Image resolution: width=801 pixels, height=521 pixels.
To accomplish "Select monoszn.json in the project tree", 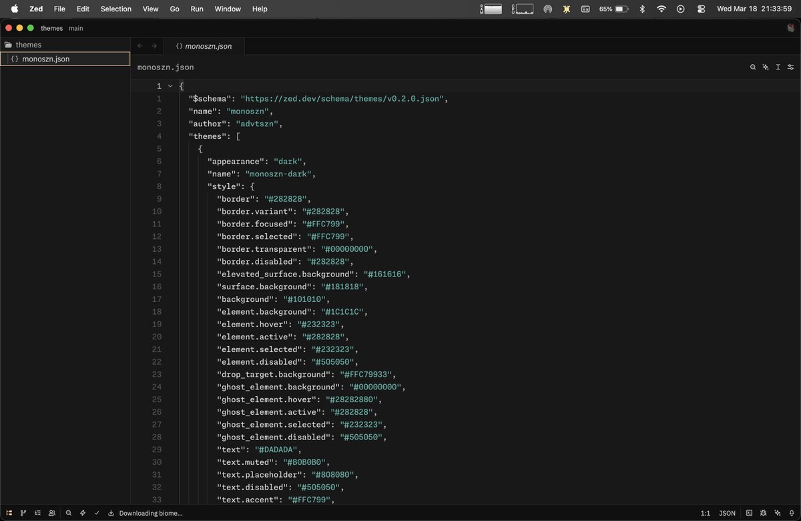I will [65, 59].
